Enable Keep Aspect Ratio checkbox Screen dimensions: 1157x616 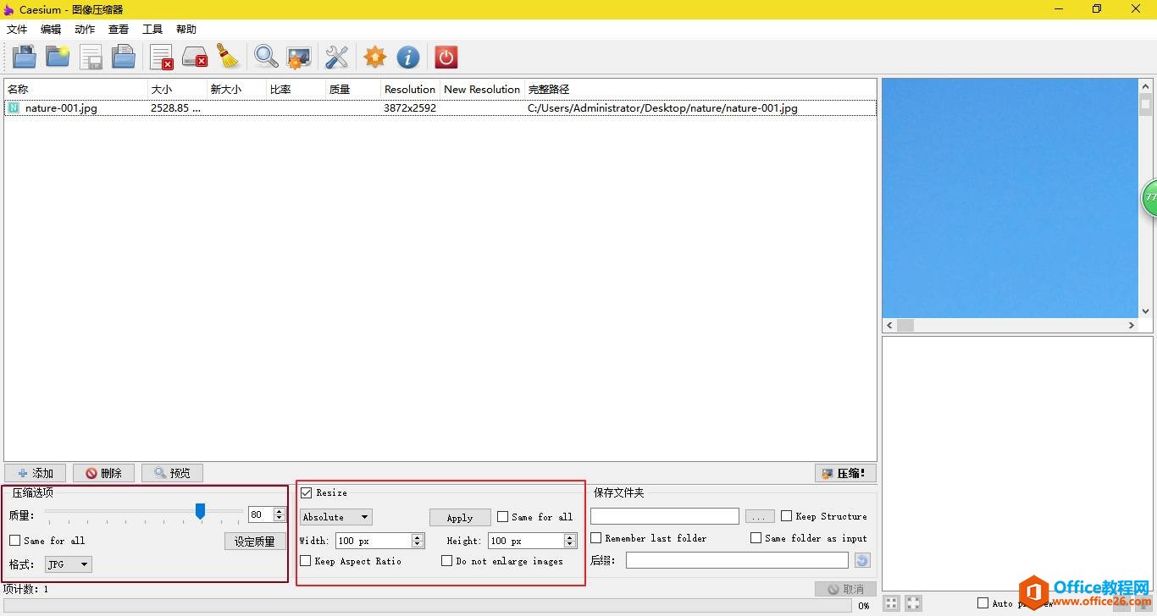click(x=306, y=561)
